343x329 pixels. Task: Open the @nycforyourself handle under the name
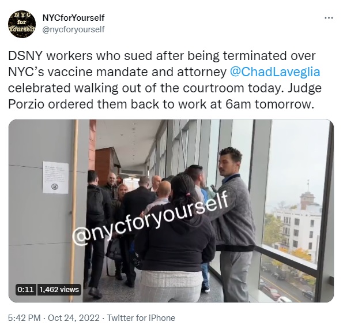pyautogui.click(x=74, y=29)
